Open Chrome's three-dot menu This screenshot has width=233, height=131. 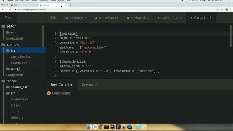click(x=230, y=9)
